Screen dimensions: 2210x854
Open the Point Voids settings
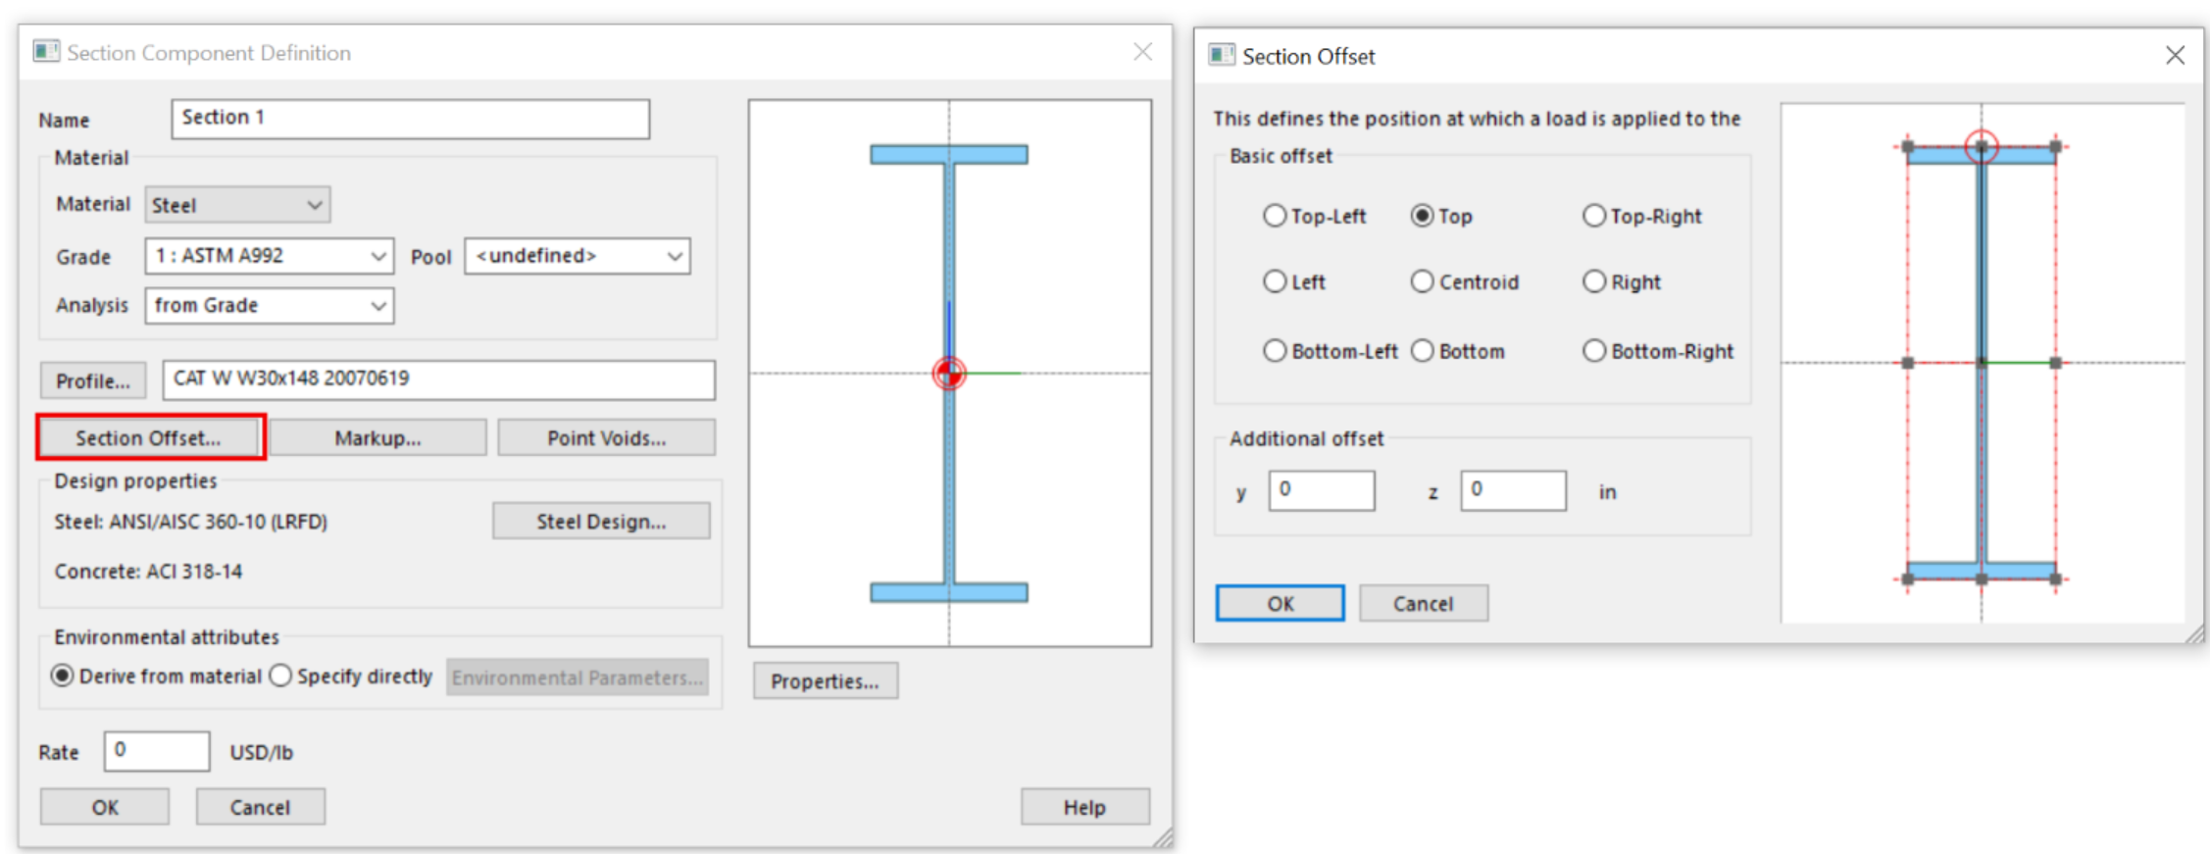tap(605, 437)
